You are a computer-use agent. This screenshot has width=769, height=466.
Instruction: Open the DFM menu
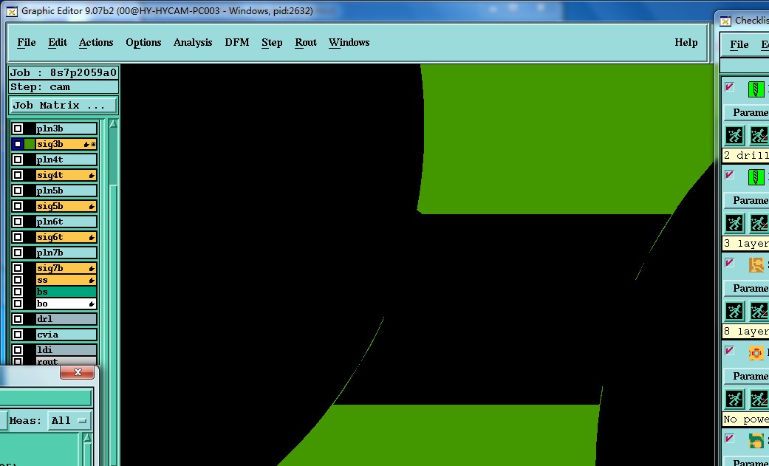tap(237, 43)
